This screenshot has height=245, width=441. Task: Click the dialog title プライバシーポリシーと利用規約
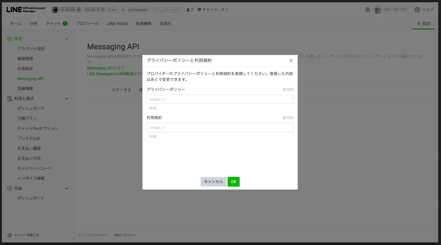pyautogui.click(x=179, y=60)
